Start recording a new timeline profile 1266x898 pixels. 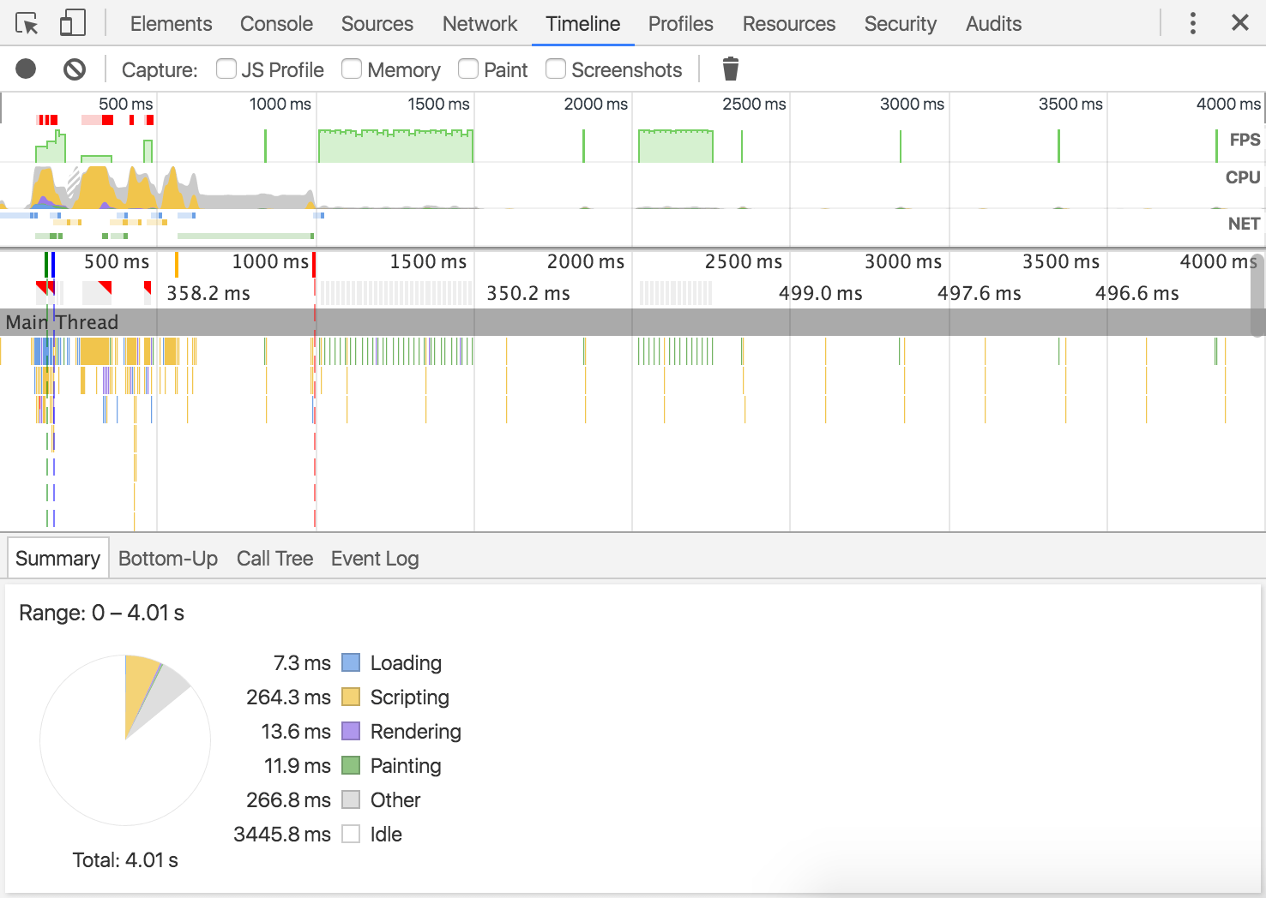point(26,69)
